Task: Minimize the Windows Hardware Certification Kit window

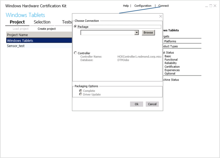Action: (207, 6)
